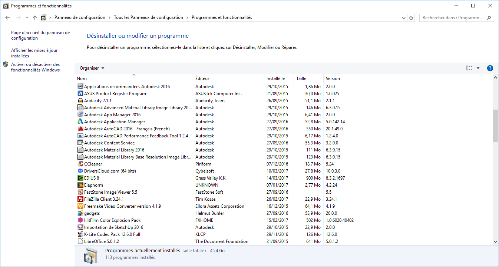This screenshot has width=499, height=267.
Task: Expand the address bar history dropdown
Action: pyautogui.click(x=404, y=17)
